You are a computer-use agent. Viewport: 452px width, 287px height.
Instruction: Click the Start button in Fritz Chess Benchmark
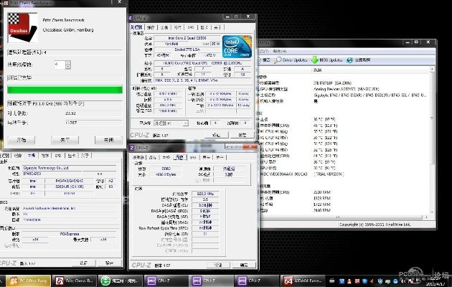pos(22,140)
